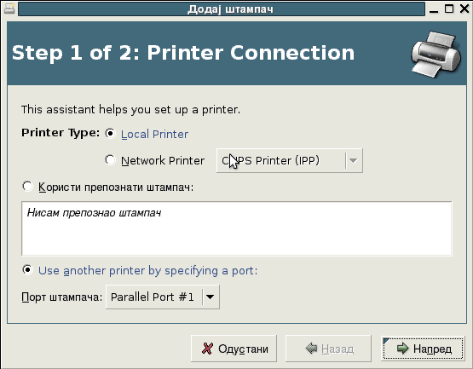Viewport: 473px width, 369px height.
Task: Click the Додај штампач title bar
Action: (x=222, y=9)
